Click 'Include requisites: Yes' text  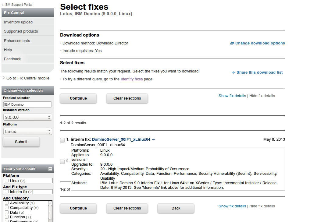tap(82, 51)
